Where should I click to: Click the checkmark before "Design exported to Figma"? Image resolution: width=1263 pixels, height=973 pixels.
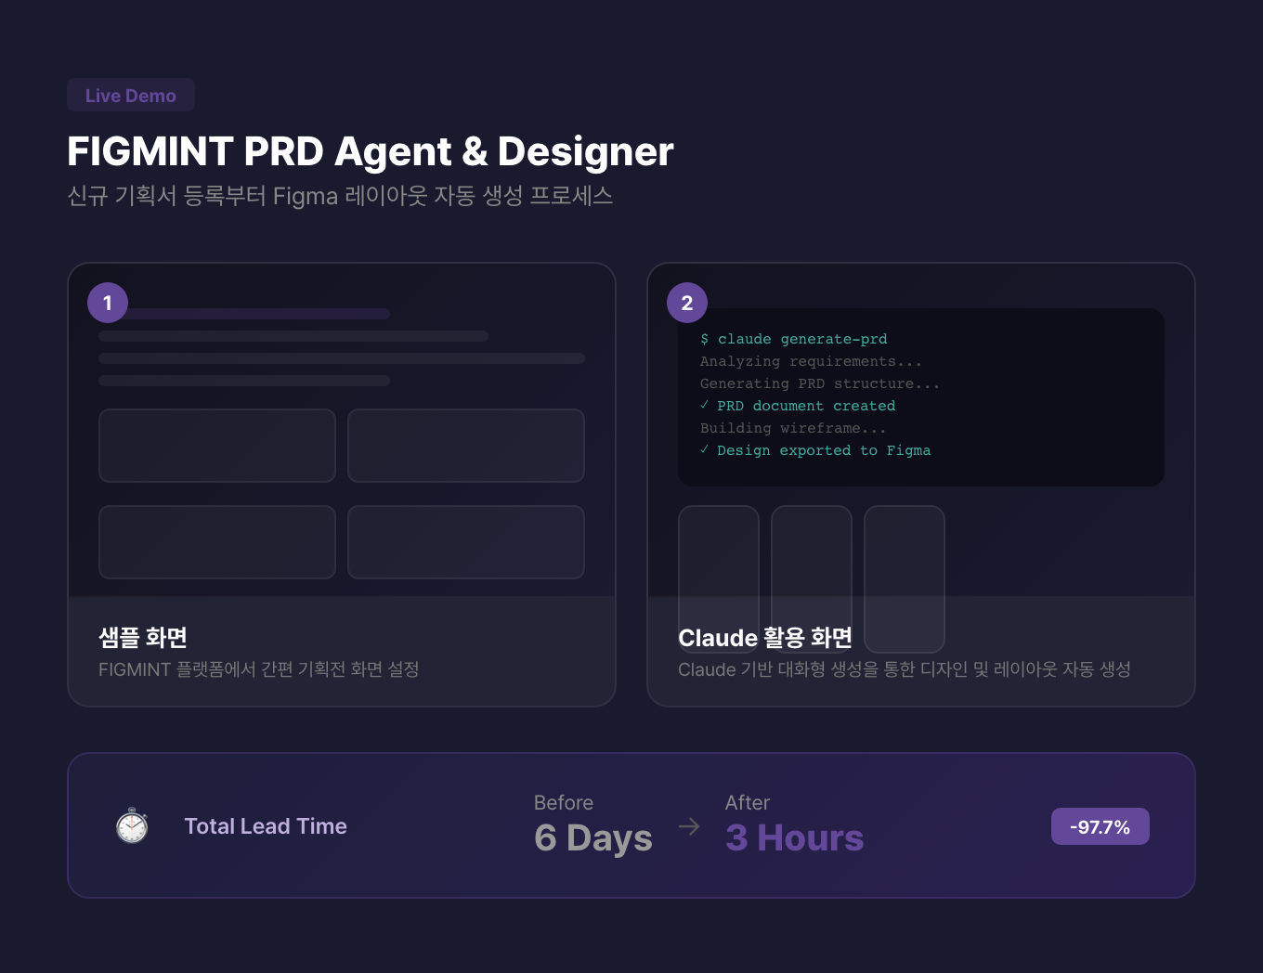705,450
